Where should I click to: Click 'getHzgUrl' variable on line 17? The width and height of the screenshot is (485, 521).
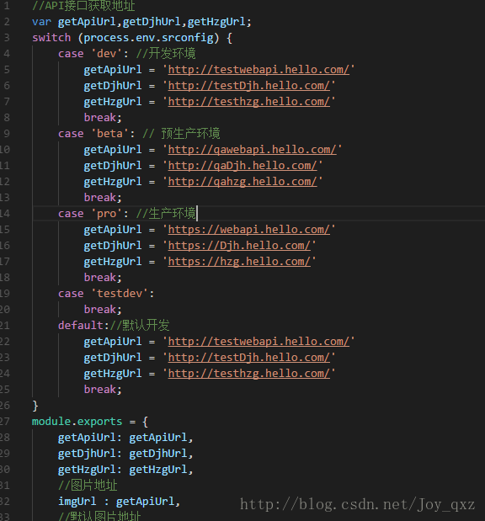113,262
